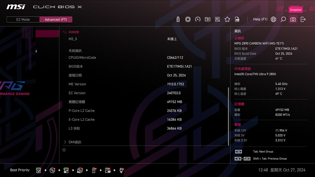The image size is (315, 177).
Task: Go back using the 系統狀態 arrow icon
Action: tap(65, 32)
